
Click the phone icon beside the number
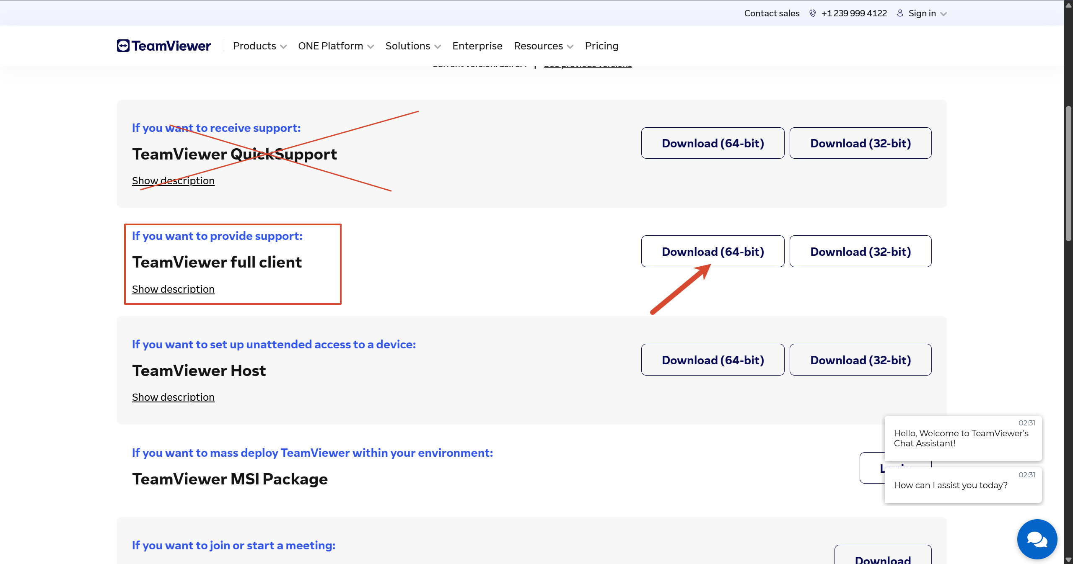click(813, 13)
